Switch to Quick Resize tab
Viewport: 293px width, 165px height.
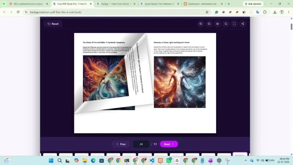tap(159, 4)
